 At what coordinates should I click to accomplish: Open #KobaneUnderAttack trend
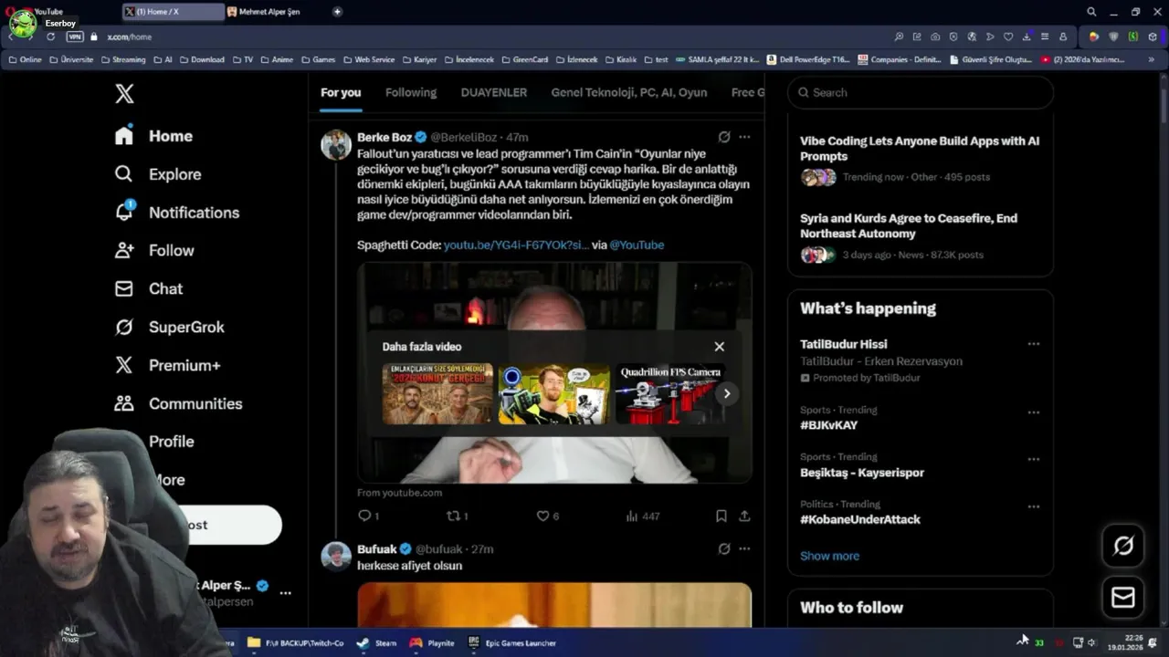[860, 519]
